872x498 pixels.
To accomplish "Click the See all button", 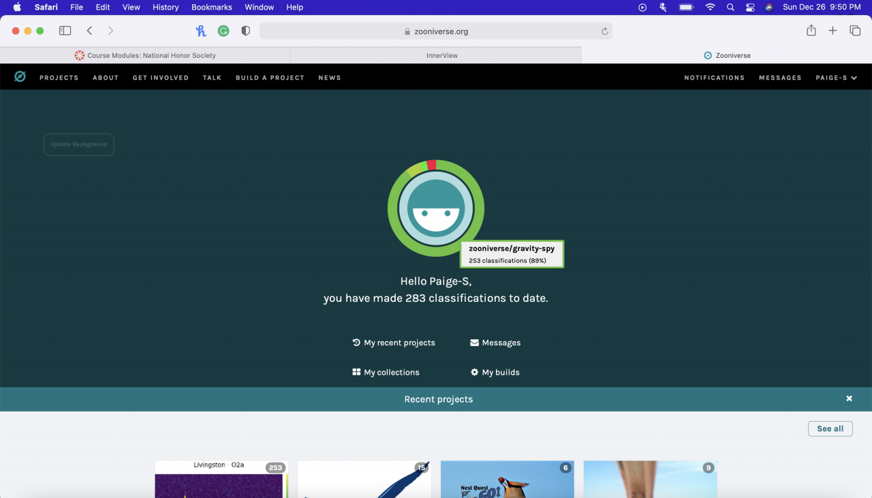I will (830, 429).
